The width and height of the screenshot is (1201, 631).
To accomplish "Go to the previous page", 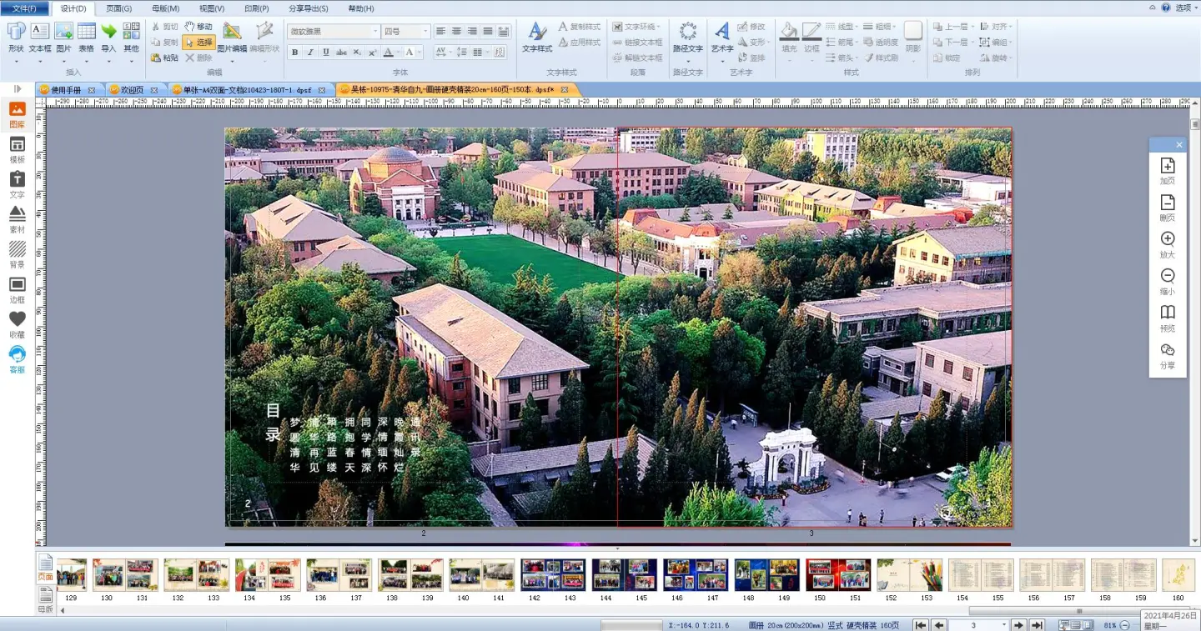I will pyautogui.click(x=939, y=625).
